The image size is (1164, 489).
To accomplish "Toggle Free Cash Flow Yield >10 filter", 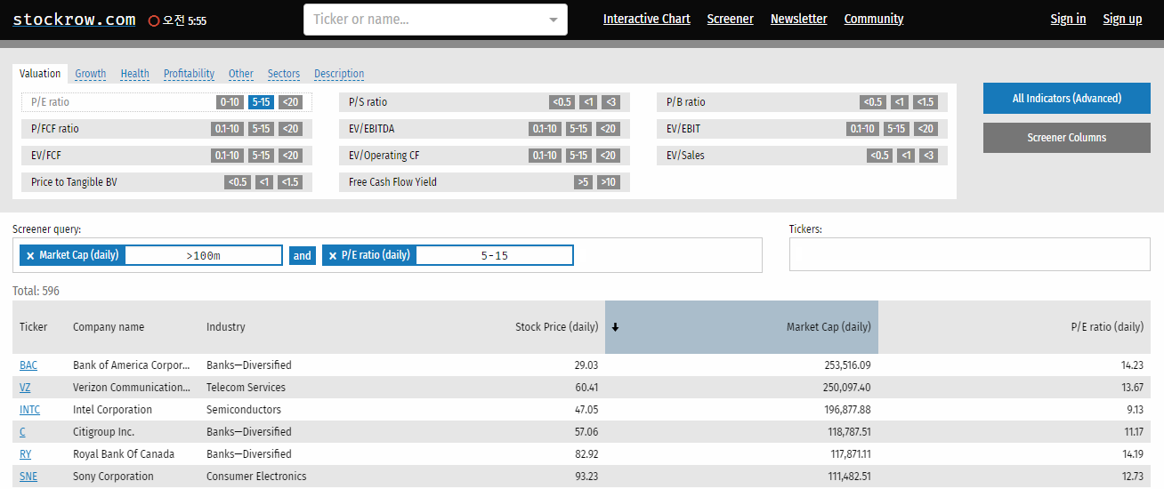I will [609, 182].
